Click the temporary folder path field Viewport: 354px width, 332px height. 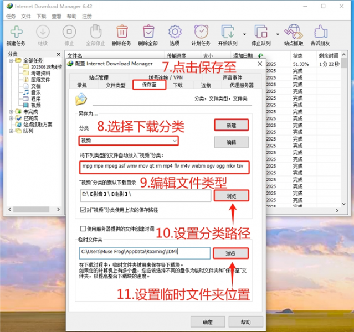coord(145,253)
